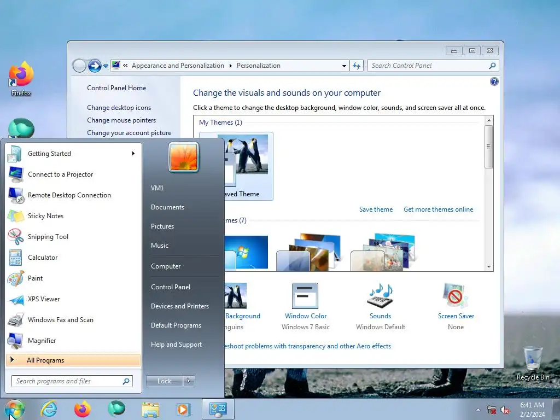Launch Magnifier
This screenshot has height=420, width=560.
pos(73,340)
